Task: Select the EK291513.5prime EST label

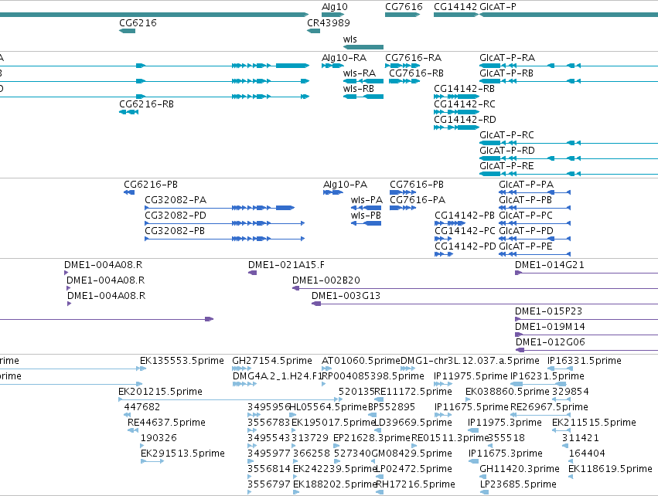Action: pos(182,454)
